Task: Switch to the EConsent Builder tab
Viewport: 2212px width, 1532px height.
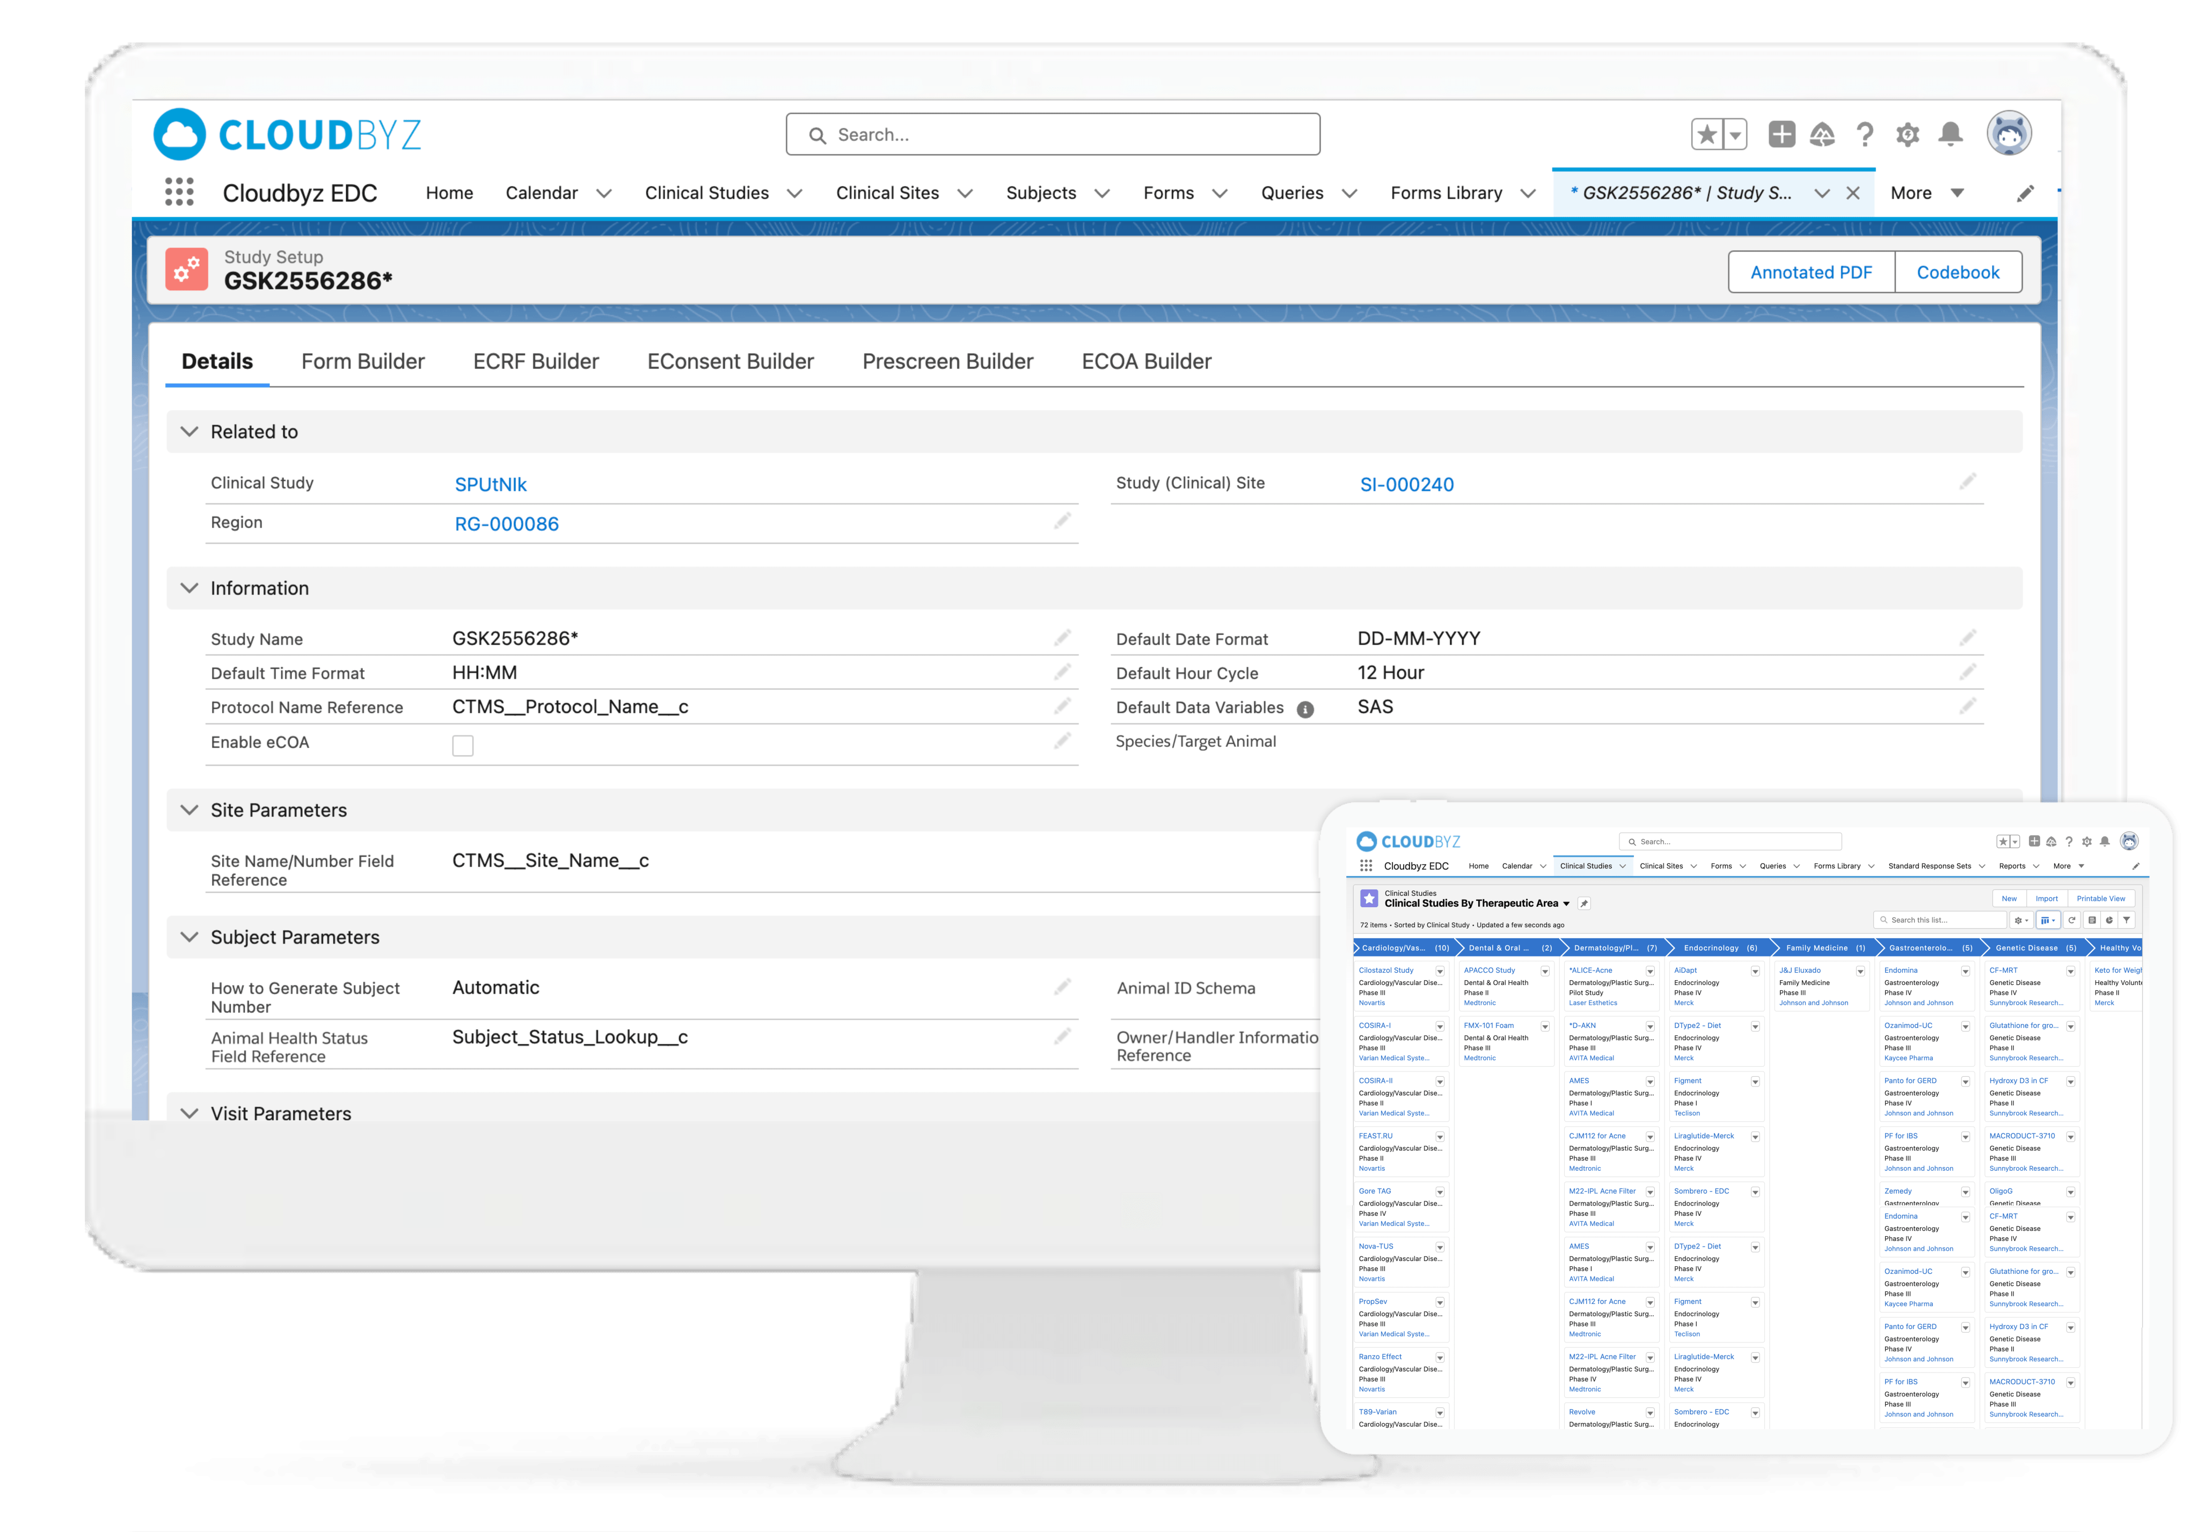Action: (x=731, y=361)
